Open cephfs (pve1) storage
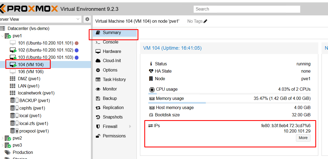 32,108
